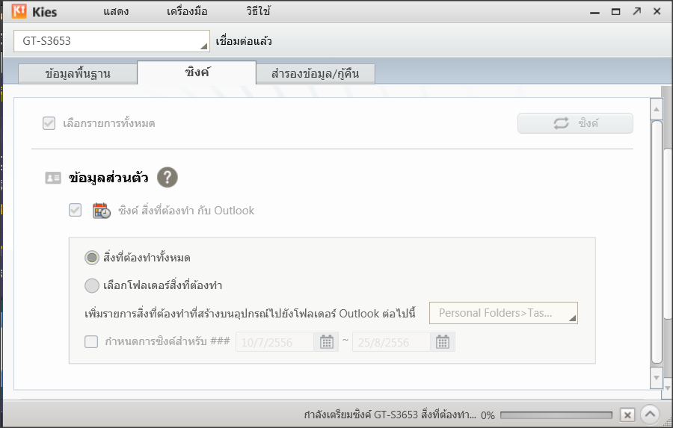Close the Kies window
Screen dimensions: 673x428
(x=657, y=11)
